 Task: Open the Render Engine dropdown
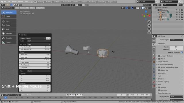click(x=176, y=40)
